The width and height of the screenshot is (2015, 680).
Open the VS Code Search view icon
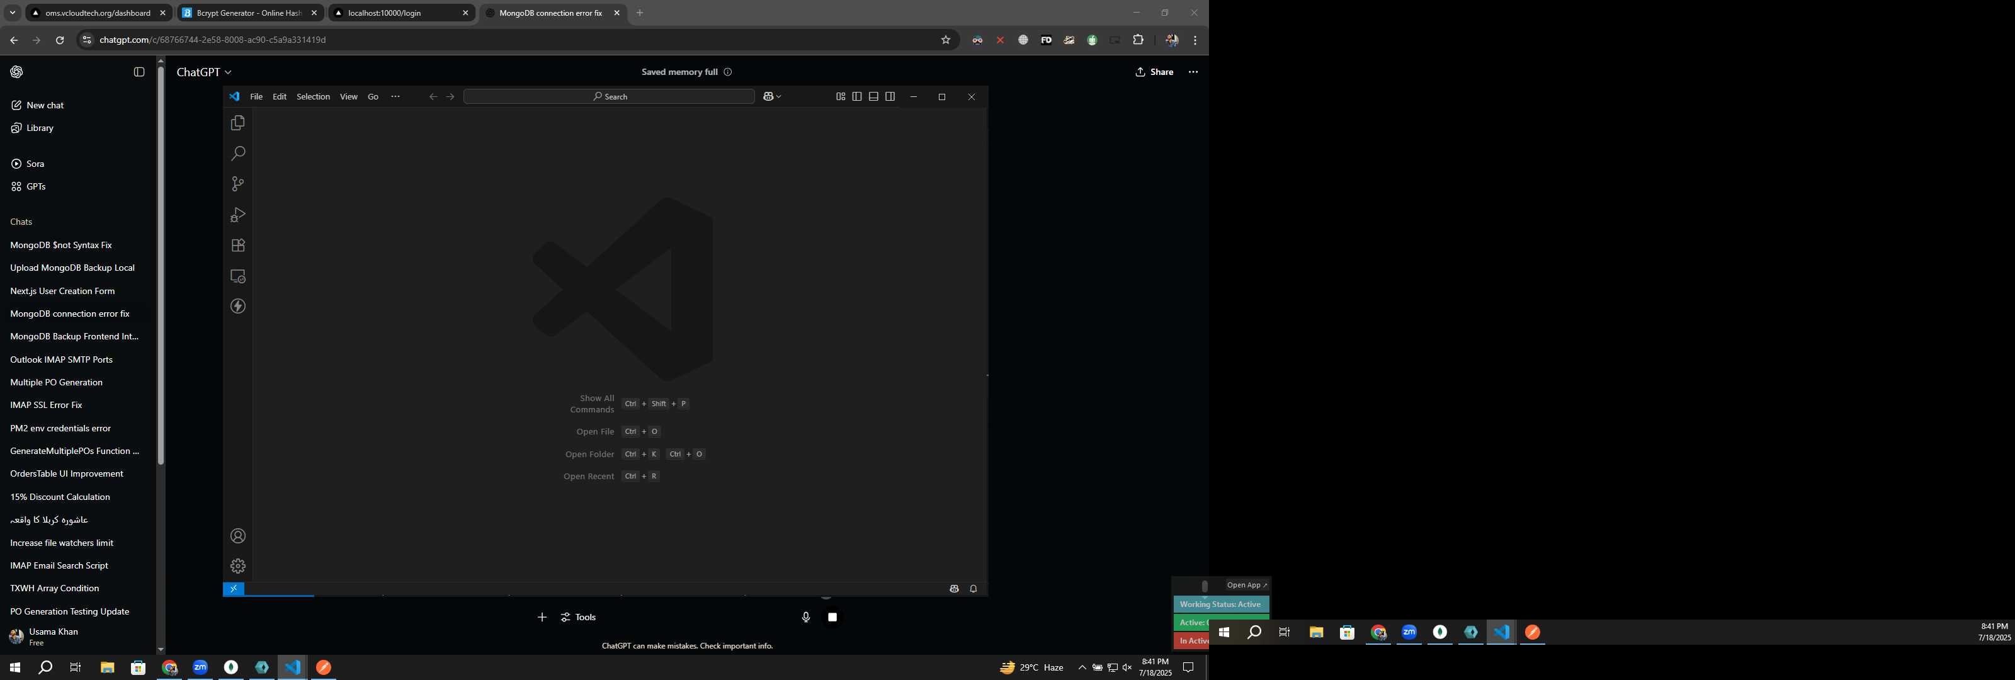click(x=238, y=154)
